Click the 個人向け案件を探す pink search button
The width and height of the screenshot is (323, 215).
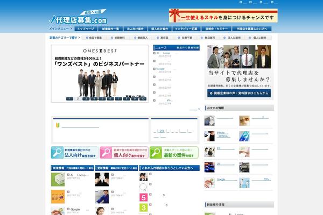click(x=124, y=153)
